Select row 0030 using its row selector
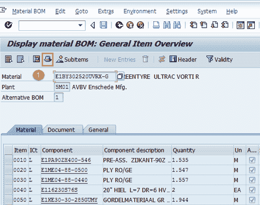Viewport: 260px width, 205px height. click(9, 180)
